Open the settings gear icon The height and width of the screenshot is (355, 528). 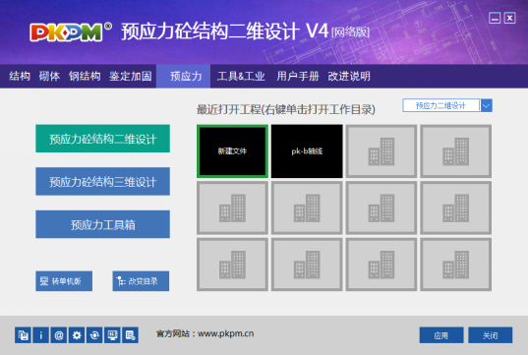point(77,335)
